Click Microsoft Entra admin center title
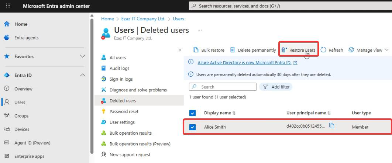 [x=56, y=6]
